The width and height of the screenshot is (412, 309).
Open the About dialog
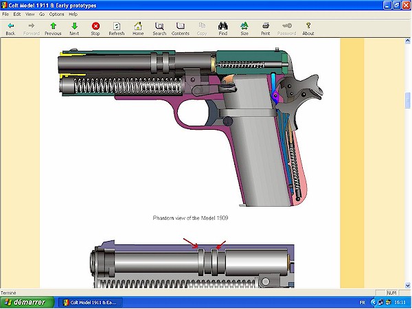[x=308, y=29]
